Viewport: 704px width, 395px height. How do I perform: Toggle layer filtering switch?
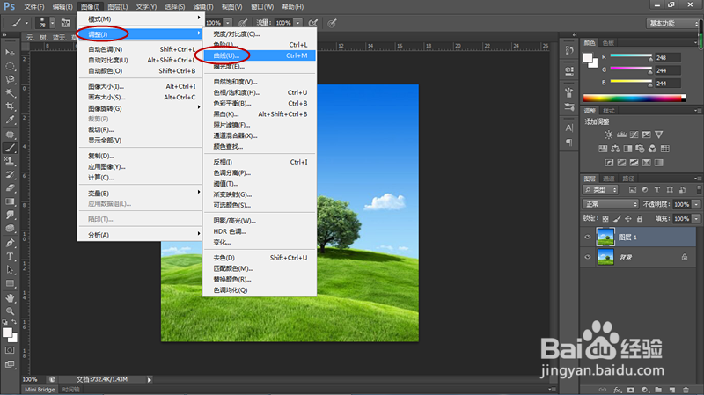pyautogui.click(x=699, y=189)
